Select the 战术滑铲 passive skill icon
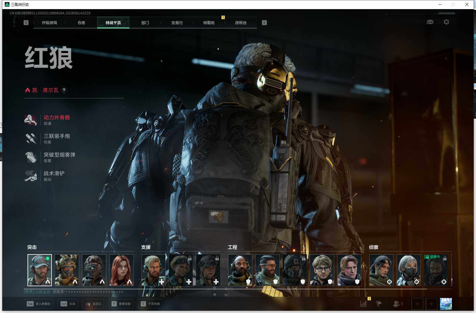The width and height of the screenshot is (476, 313). point(31,176)
